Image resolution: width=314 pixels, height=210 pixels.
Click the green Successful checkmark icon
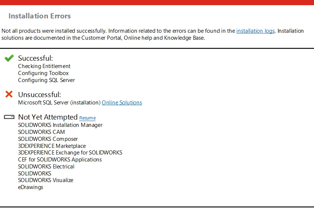9,58
